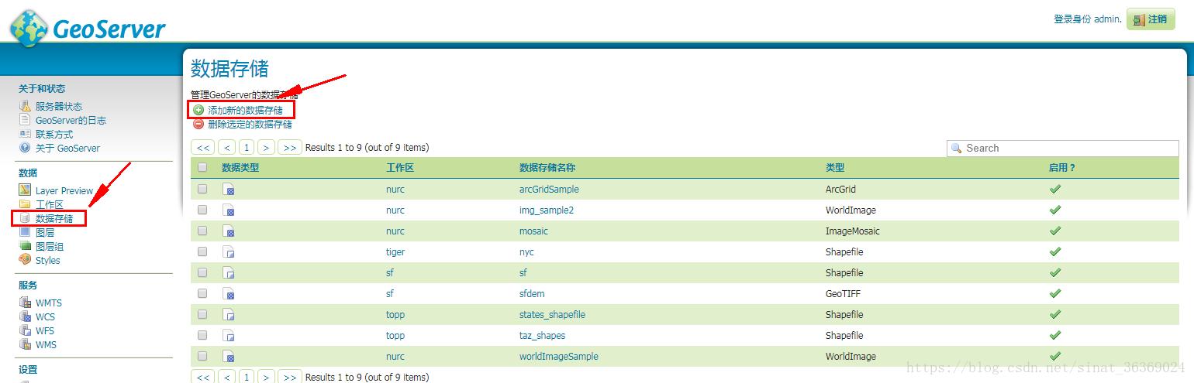Image resolution: width=1194 pixels, height=383 pixels.
Task: Click the red minus remove-store icon
Action: pyautogui.click(x=198, y=124)
